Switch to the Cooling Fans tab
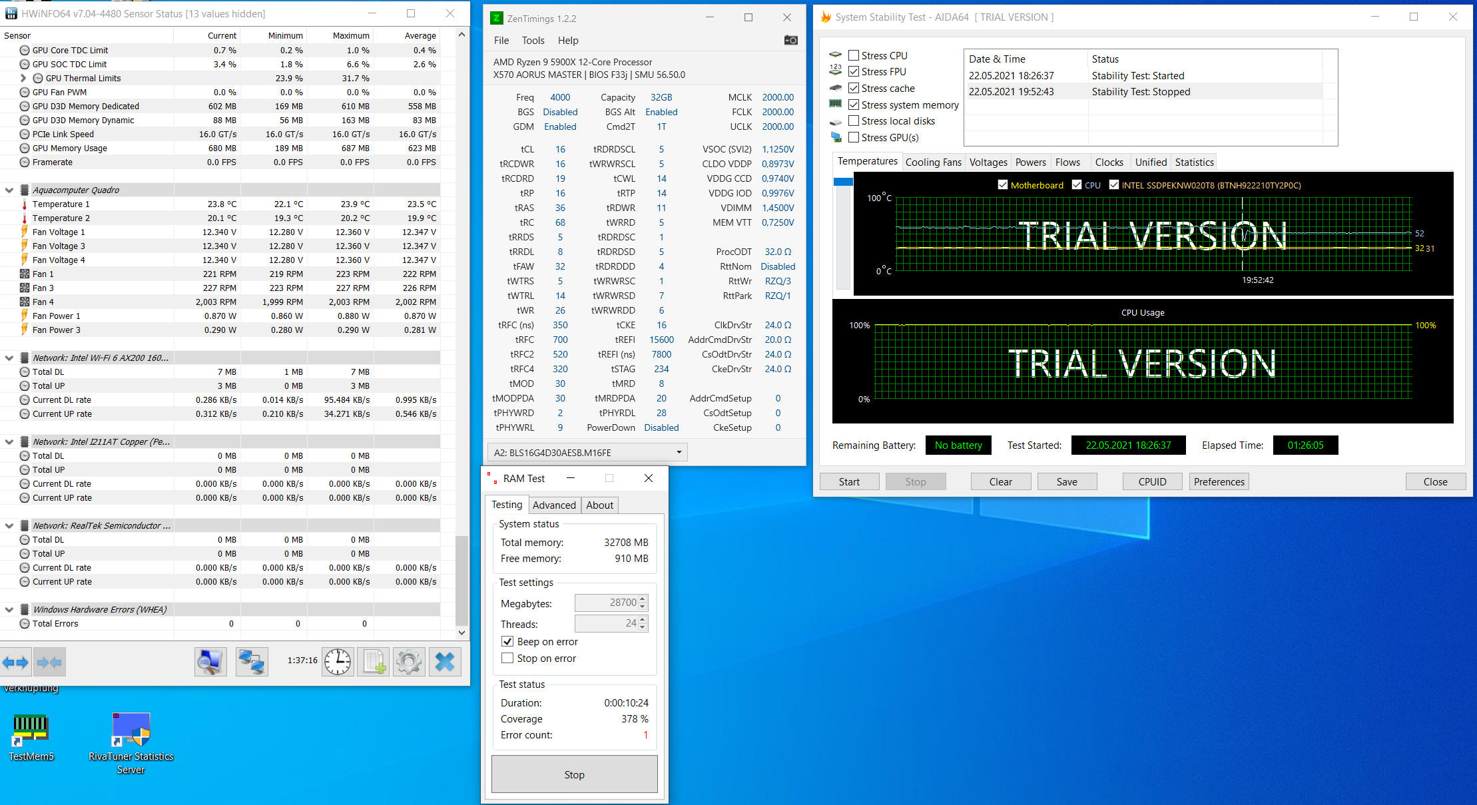The width and height of the screenshot is (1477, 805). (x=933, y=162)
